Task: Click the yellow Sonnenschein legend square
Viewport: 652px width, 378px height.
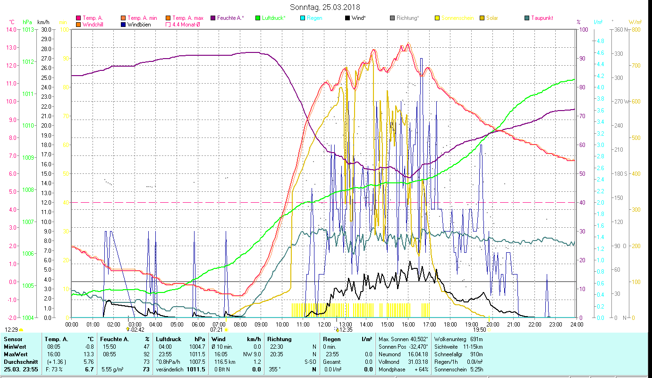Action: tap(438, 18)
